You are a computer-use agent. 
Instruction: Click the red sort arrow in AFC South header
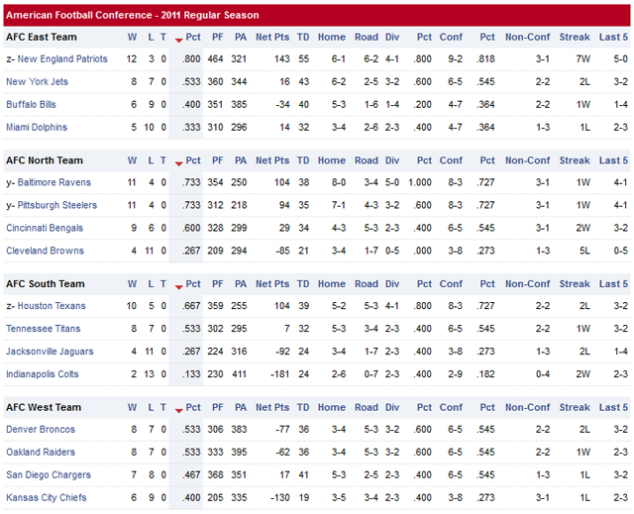178,286
